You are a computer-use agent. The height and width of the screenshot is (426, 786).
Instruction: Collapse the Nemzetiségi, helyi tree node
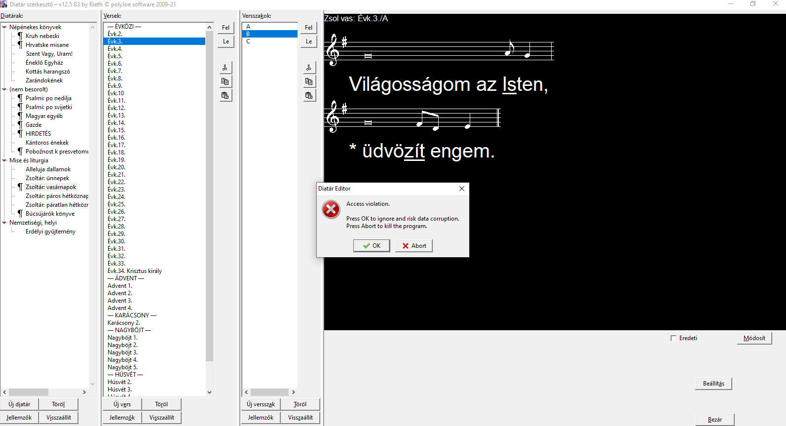click(x=4, y=223)
